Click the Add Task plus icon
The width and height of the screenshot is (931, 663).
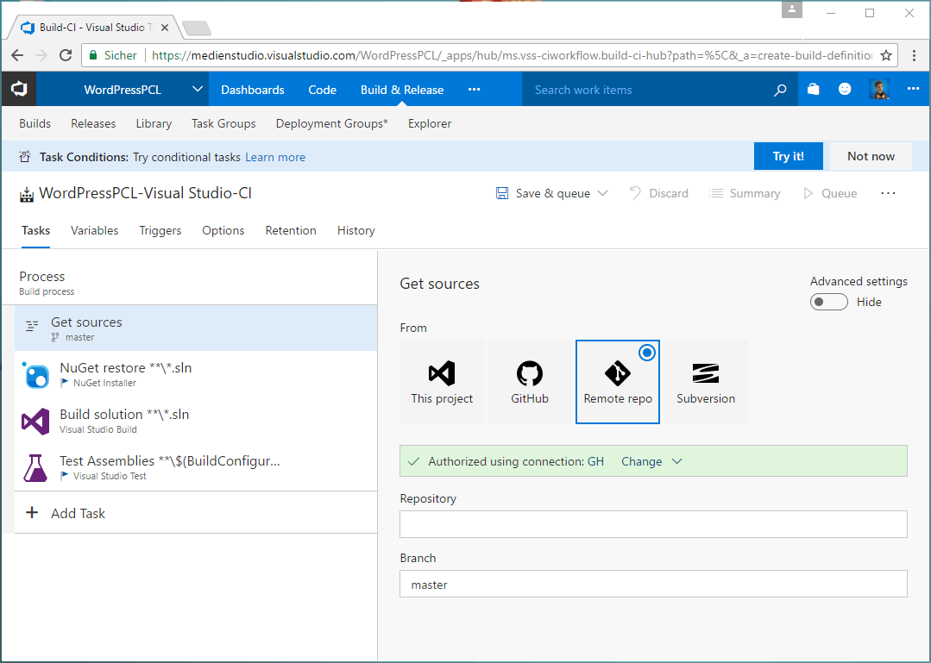point(32,513)
